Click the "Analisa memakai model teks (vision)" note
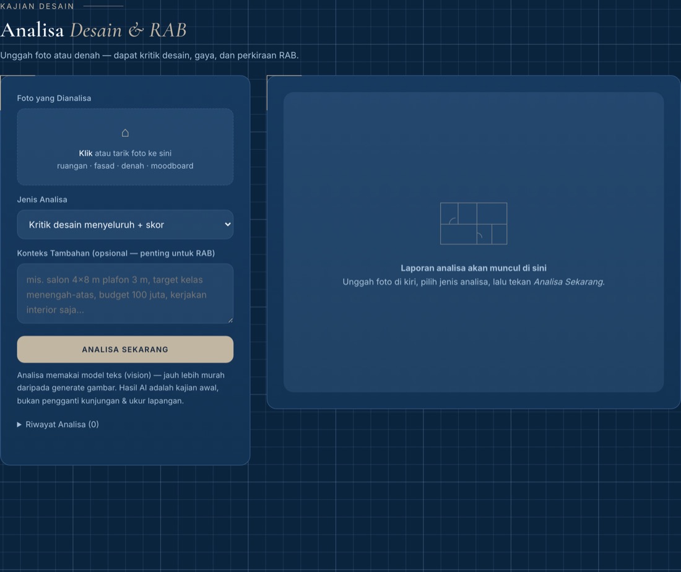Viewport: 681px width, 572px height. point(121,388)
